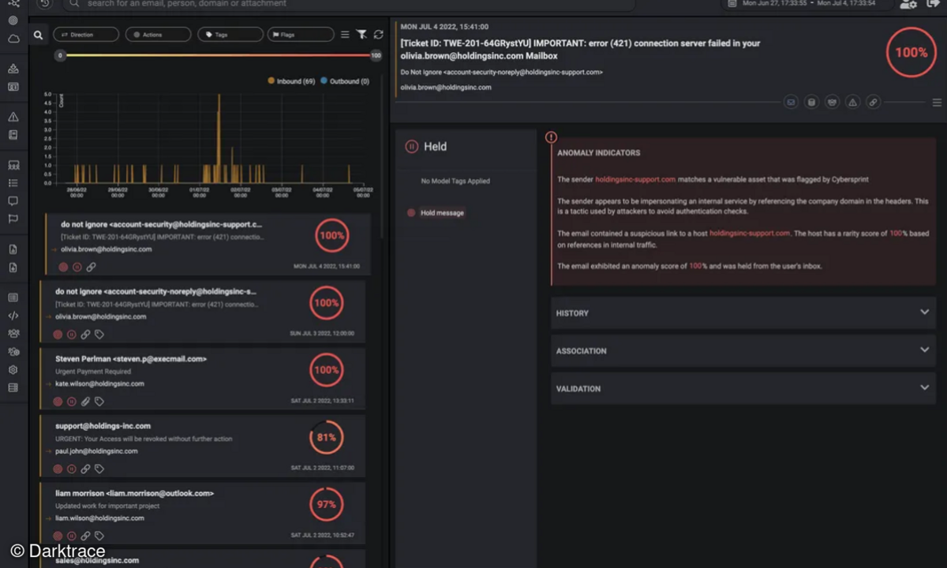Open the flag icon in the left sidebar
This screenshot has width=947, height=568.
pos(13,219)
